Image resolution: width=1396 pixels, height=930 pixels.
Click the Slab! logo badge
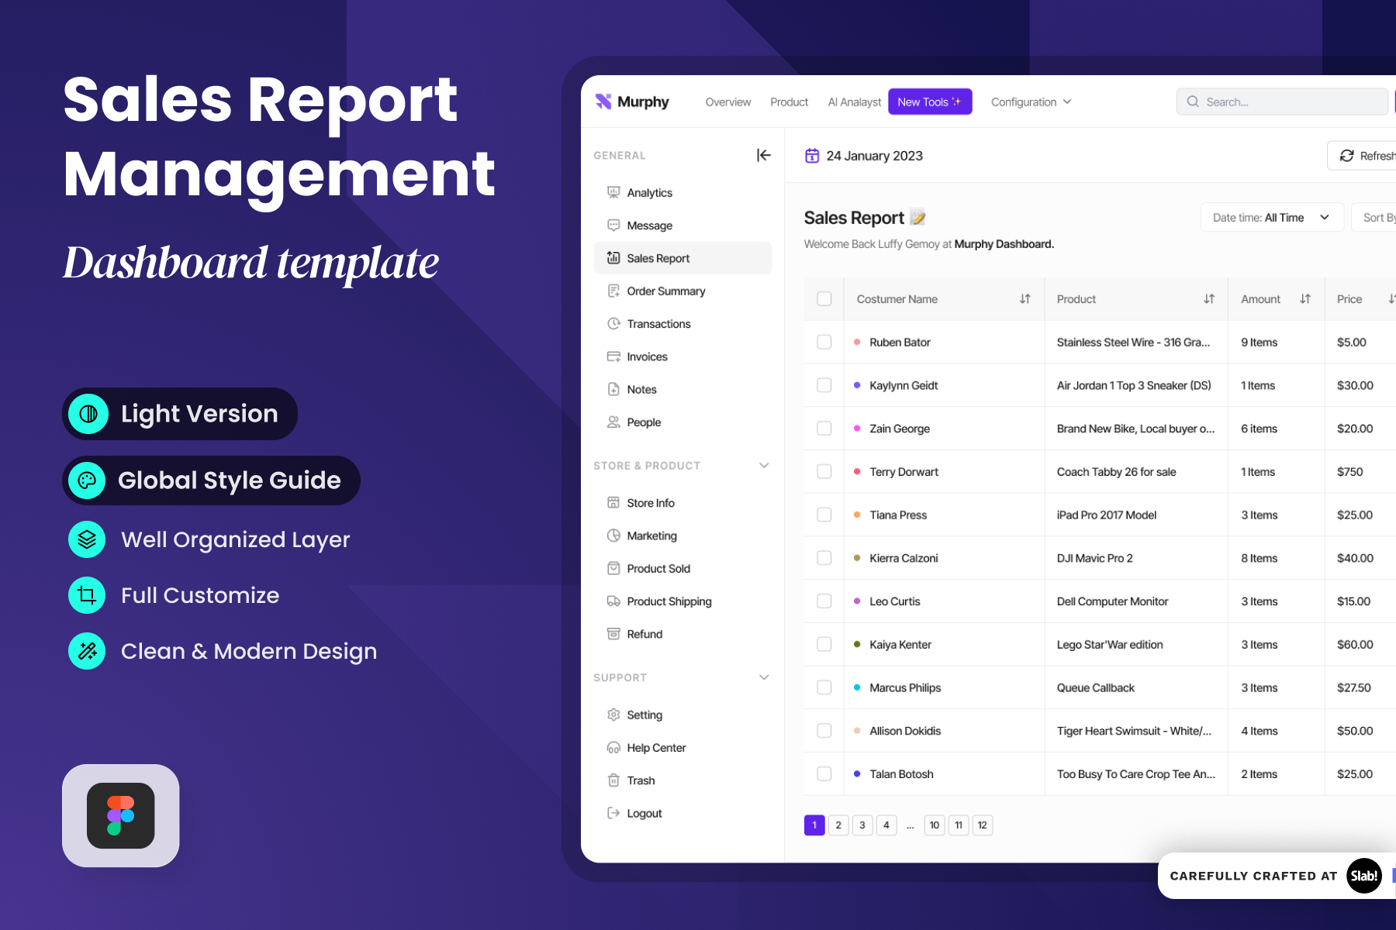(x=1363, y=876)
